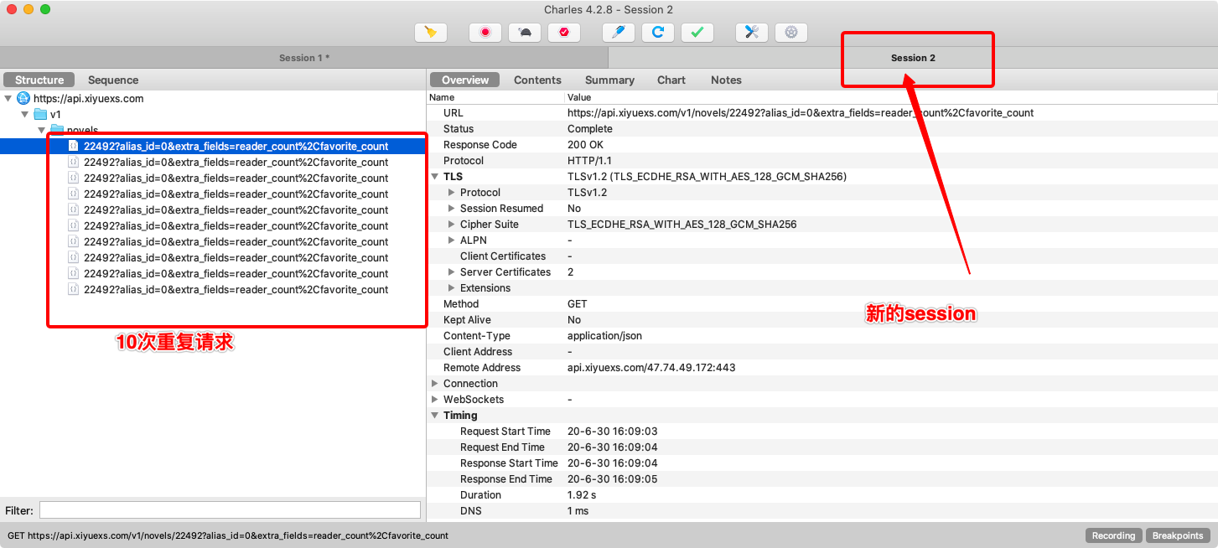
Task: Select the Protocol value 'HTTP/1.1'
Action: click(x=589, y=161)
